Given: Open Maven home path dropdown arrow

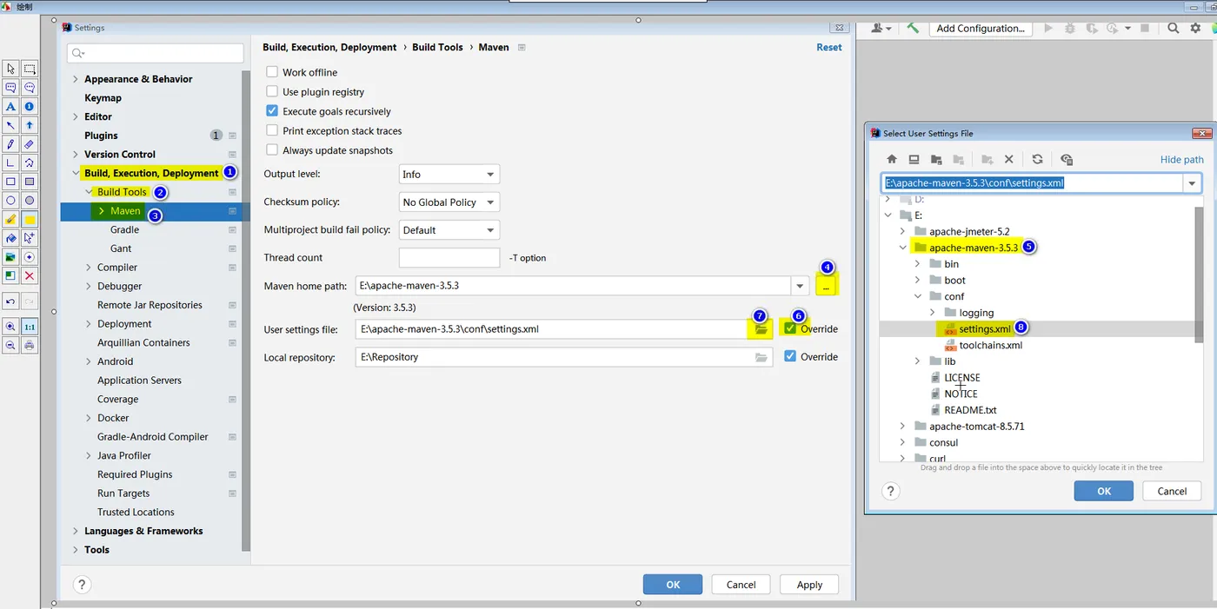Looking at the screenshot, I should (x=800, y=286).
